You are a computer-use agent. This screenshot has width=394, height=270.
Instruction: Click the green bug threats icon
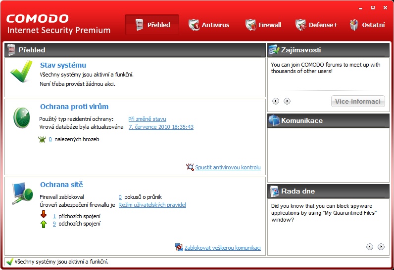point(42,139)
